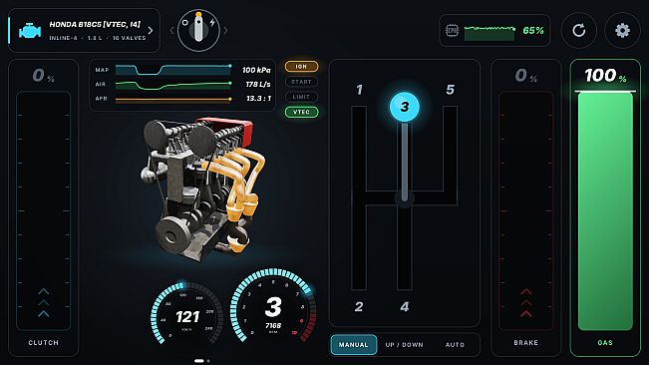This screenshot has height=365, width=649.
Task: Select the MANUAL transmission tab
Action: [x=354, y=345]
